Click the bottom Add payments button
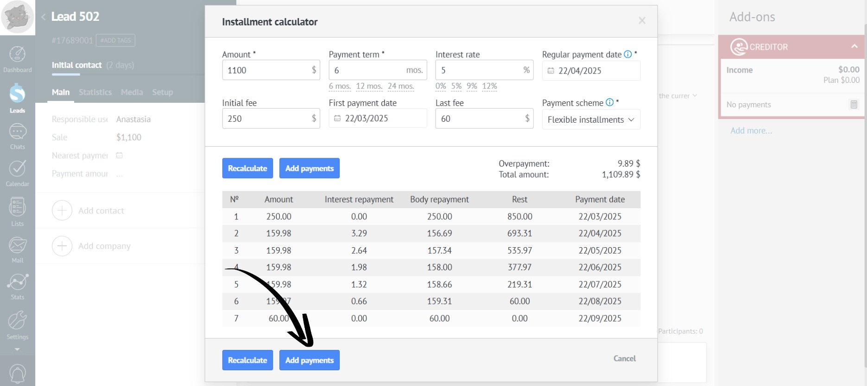Screen dimensions: 867x386 pos(309,360)
